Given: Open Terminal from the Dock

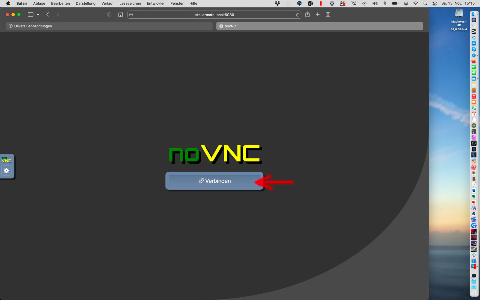Looking at the screenshot, I should click(474, 275).
